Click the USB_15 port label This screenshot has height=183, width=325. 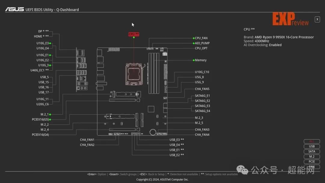[44, 82]
